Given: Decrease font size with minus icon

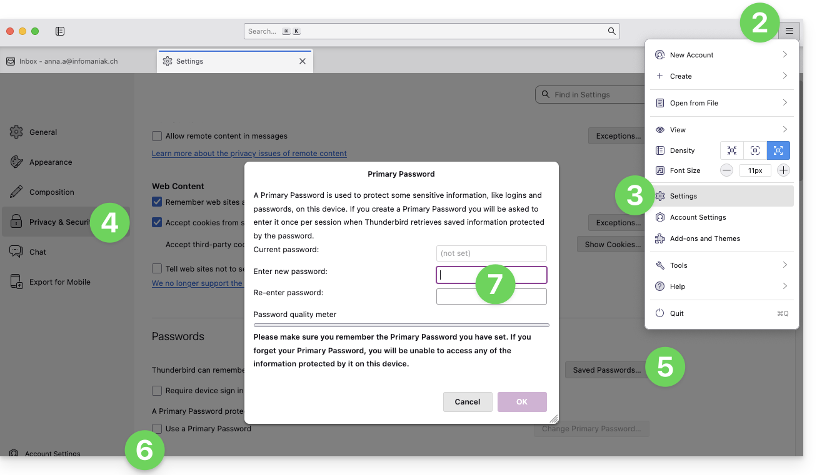Looking at the screenshot, I should coord(726,170).
